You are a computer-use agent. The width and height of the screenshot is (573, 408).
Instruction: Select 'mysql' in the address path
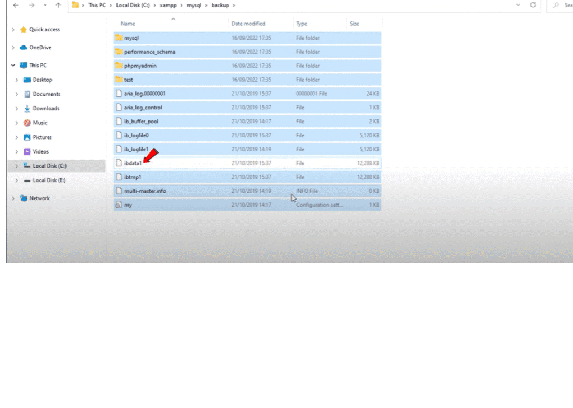pos(194,5)
